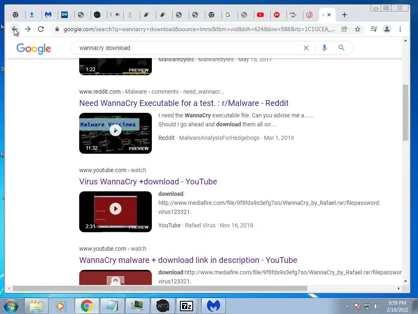
Task: Close the active search tab
Action: pyautogui.click(x=329, y=15)
